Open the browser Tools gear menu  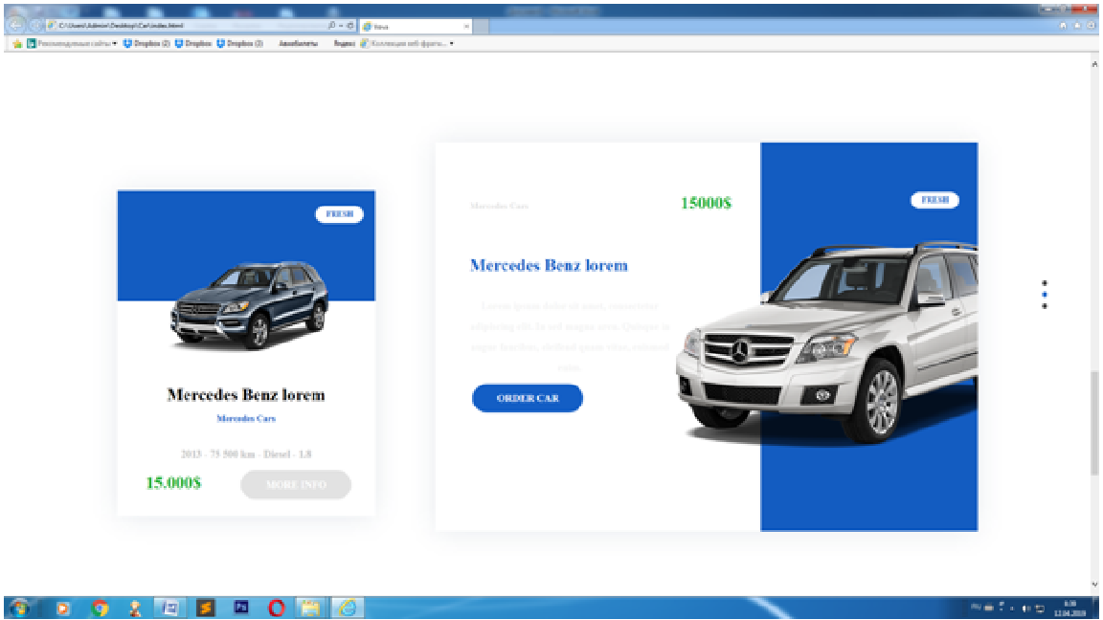click(x=1091, y=25)
